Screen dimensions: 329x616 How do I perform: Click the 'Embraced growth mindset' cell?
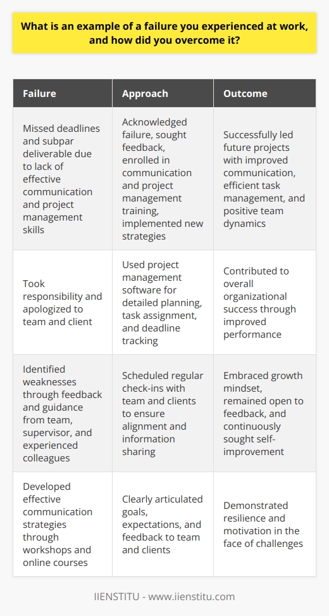264,413
